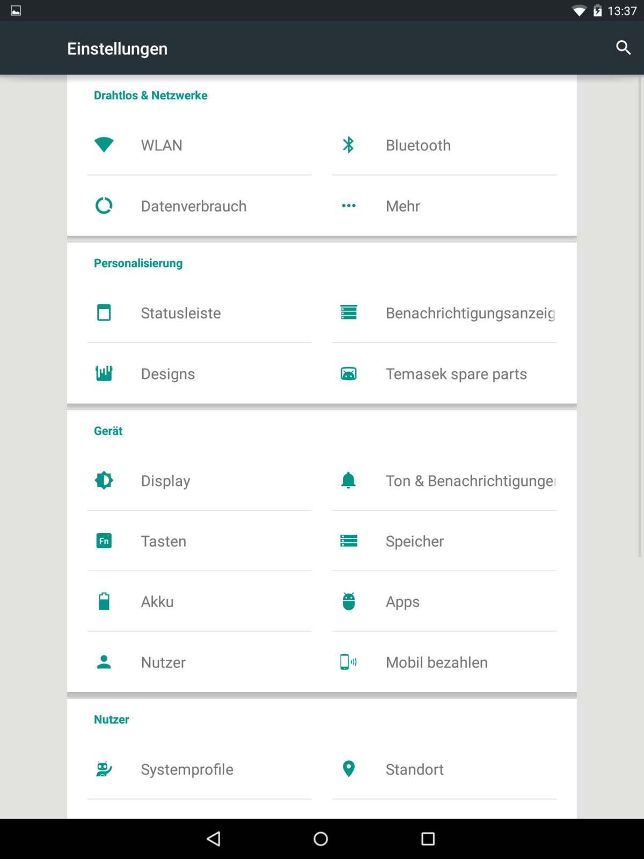The image size is (644, 859).
Task: Tap the WLAN wifi icon
Action: click(x=104, y=145)
